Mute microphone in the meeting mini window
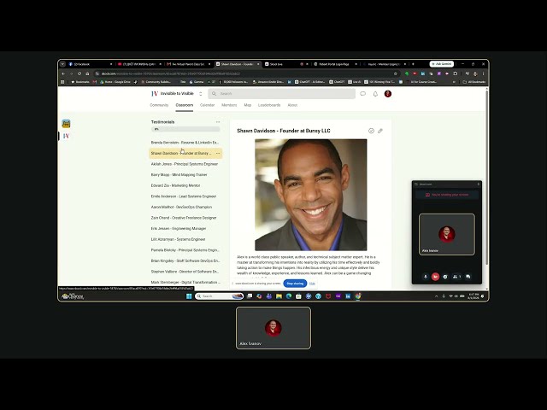Viewport: 547px width, 410px height. click(426, 277)
